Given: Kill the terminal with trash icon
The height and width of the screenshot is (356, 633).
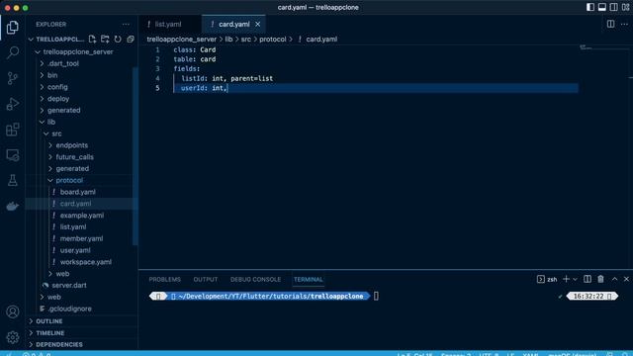Looking at the screenshot, I should click(600, 279).
